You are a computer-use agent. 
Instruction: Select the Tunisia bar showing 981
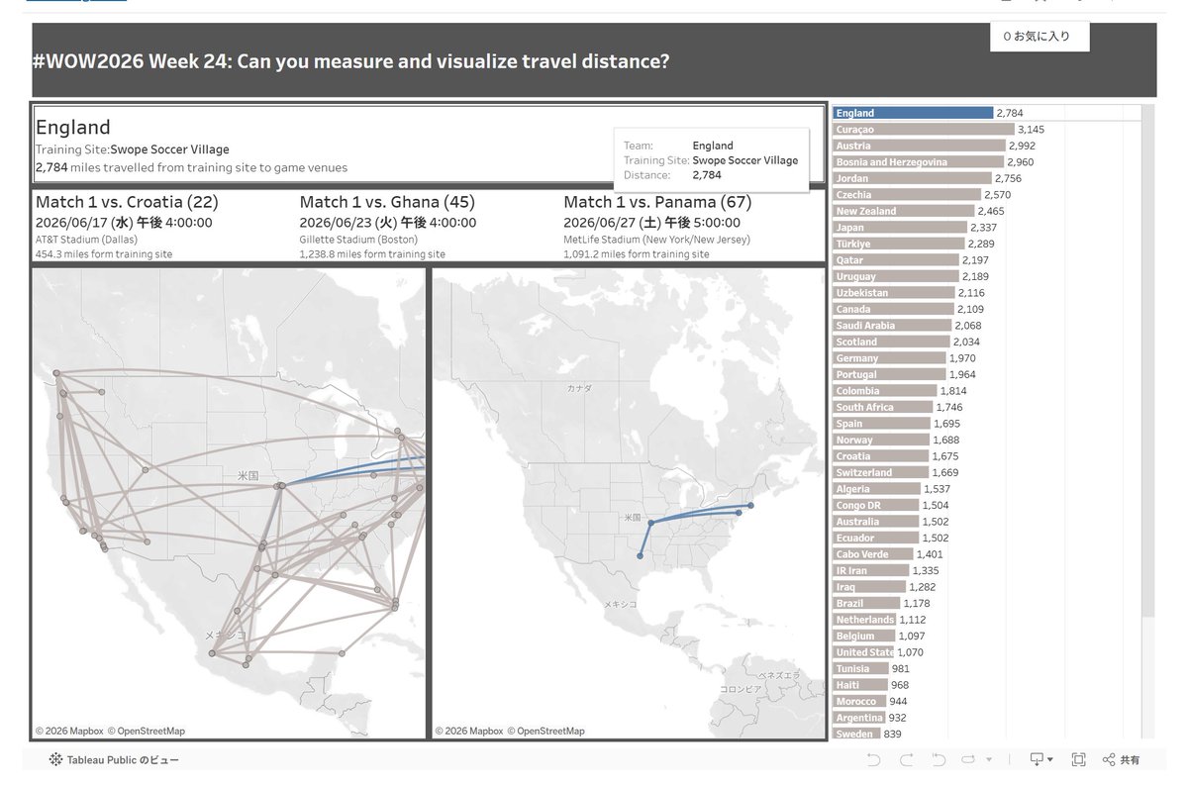click(861, 668)
